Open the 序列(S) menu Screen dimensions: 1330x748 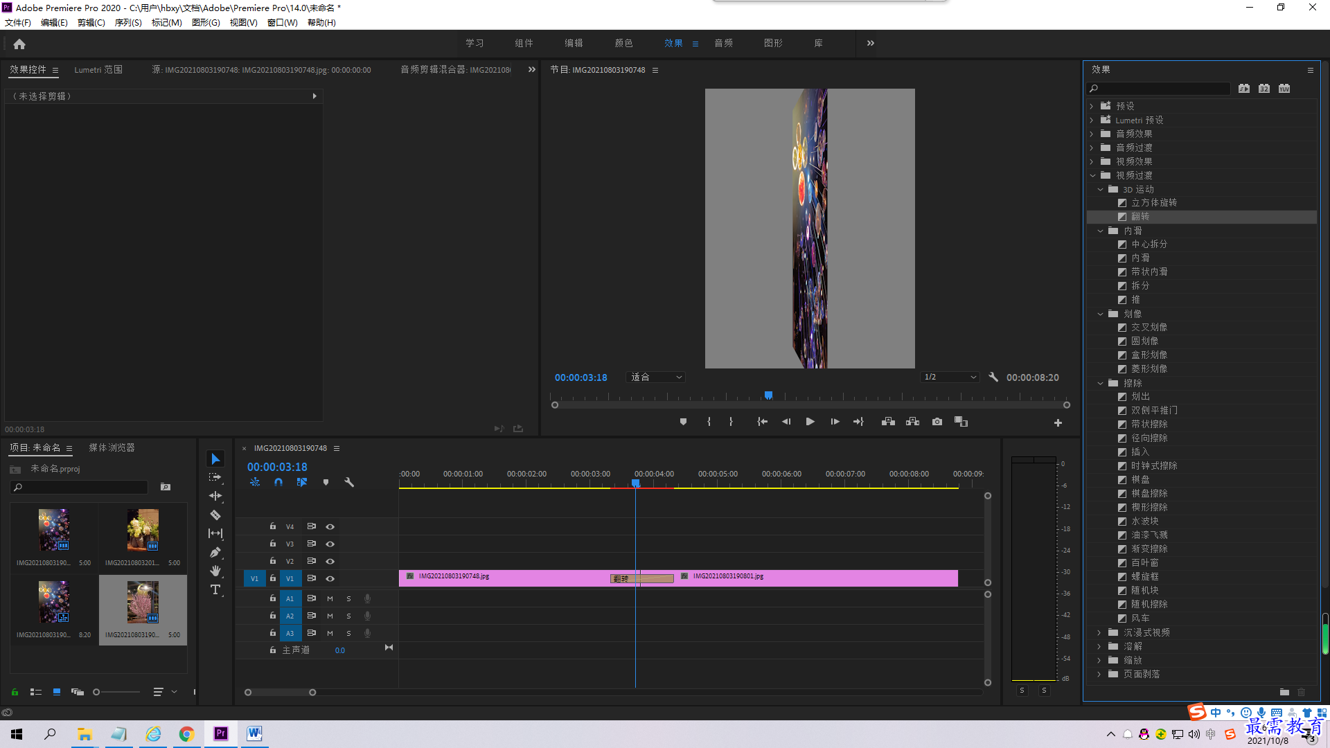pyautogui.click(x=128, y=23)
